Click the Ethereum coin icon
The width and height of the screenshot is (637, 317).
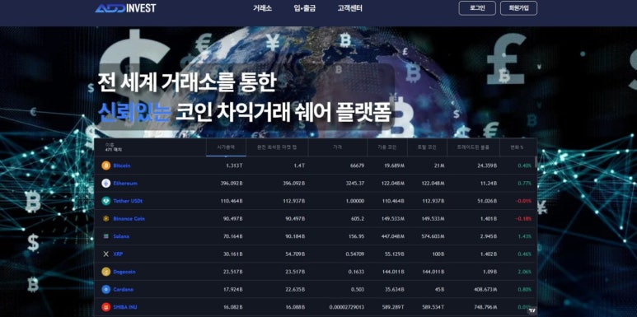pos(106,183)
